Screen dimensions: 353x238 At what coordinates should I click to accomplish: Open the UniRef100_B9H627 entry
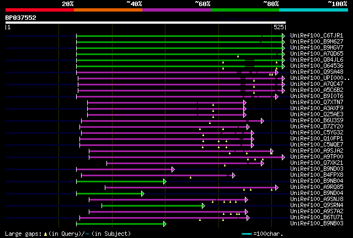coord(317,42)
